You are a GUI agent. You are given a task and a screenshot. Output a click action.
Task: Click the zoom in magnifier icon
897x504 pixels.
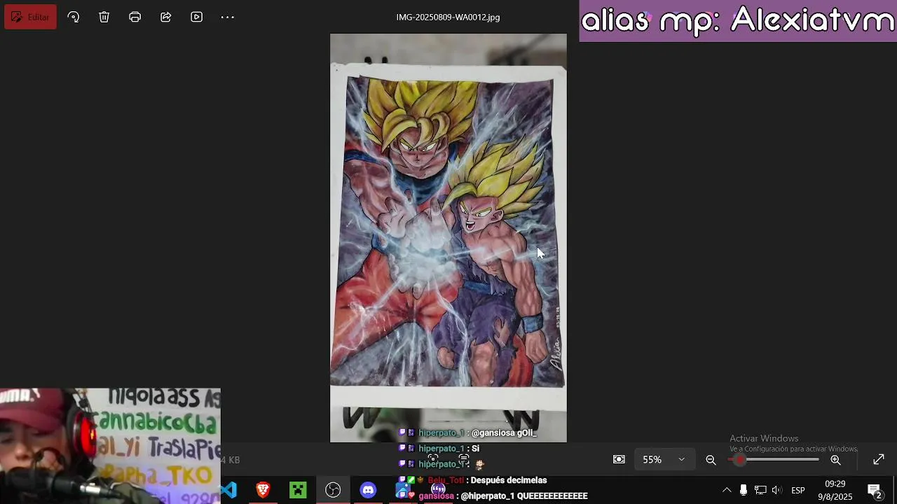tap(836, 460)
